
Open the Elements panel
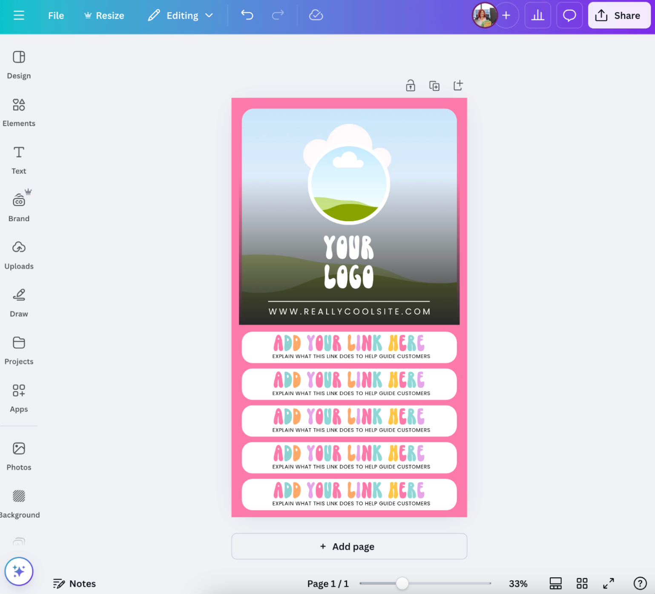19,112
